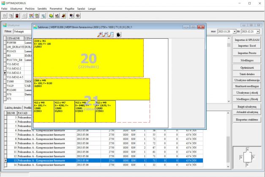Click the plain magnifier zoom-fit icon
265x177 pixels.
point(110,34)
